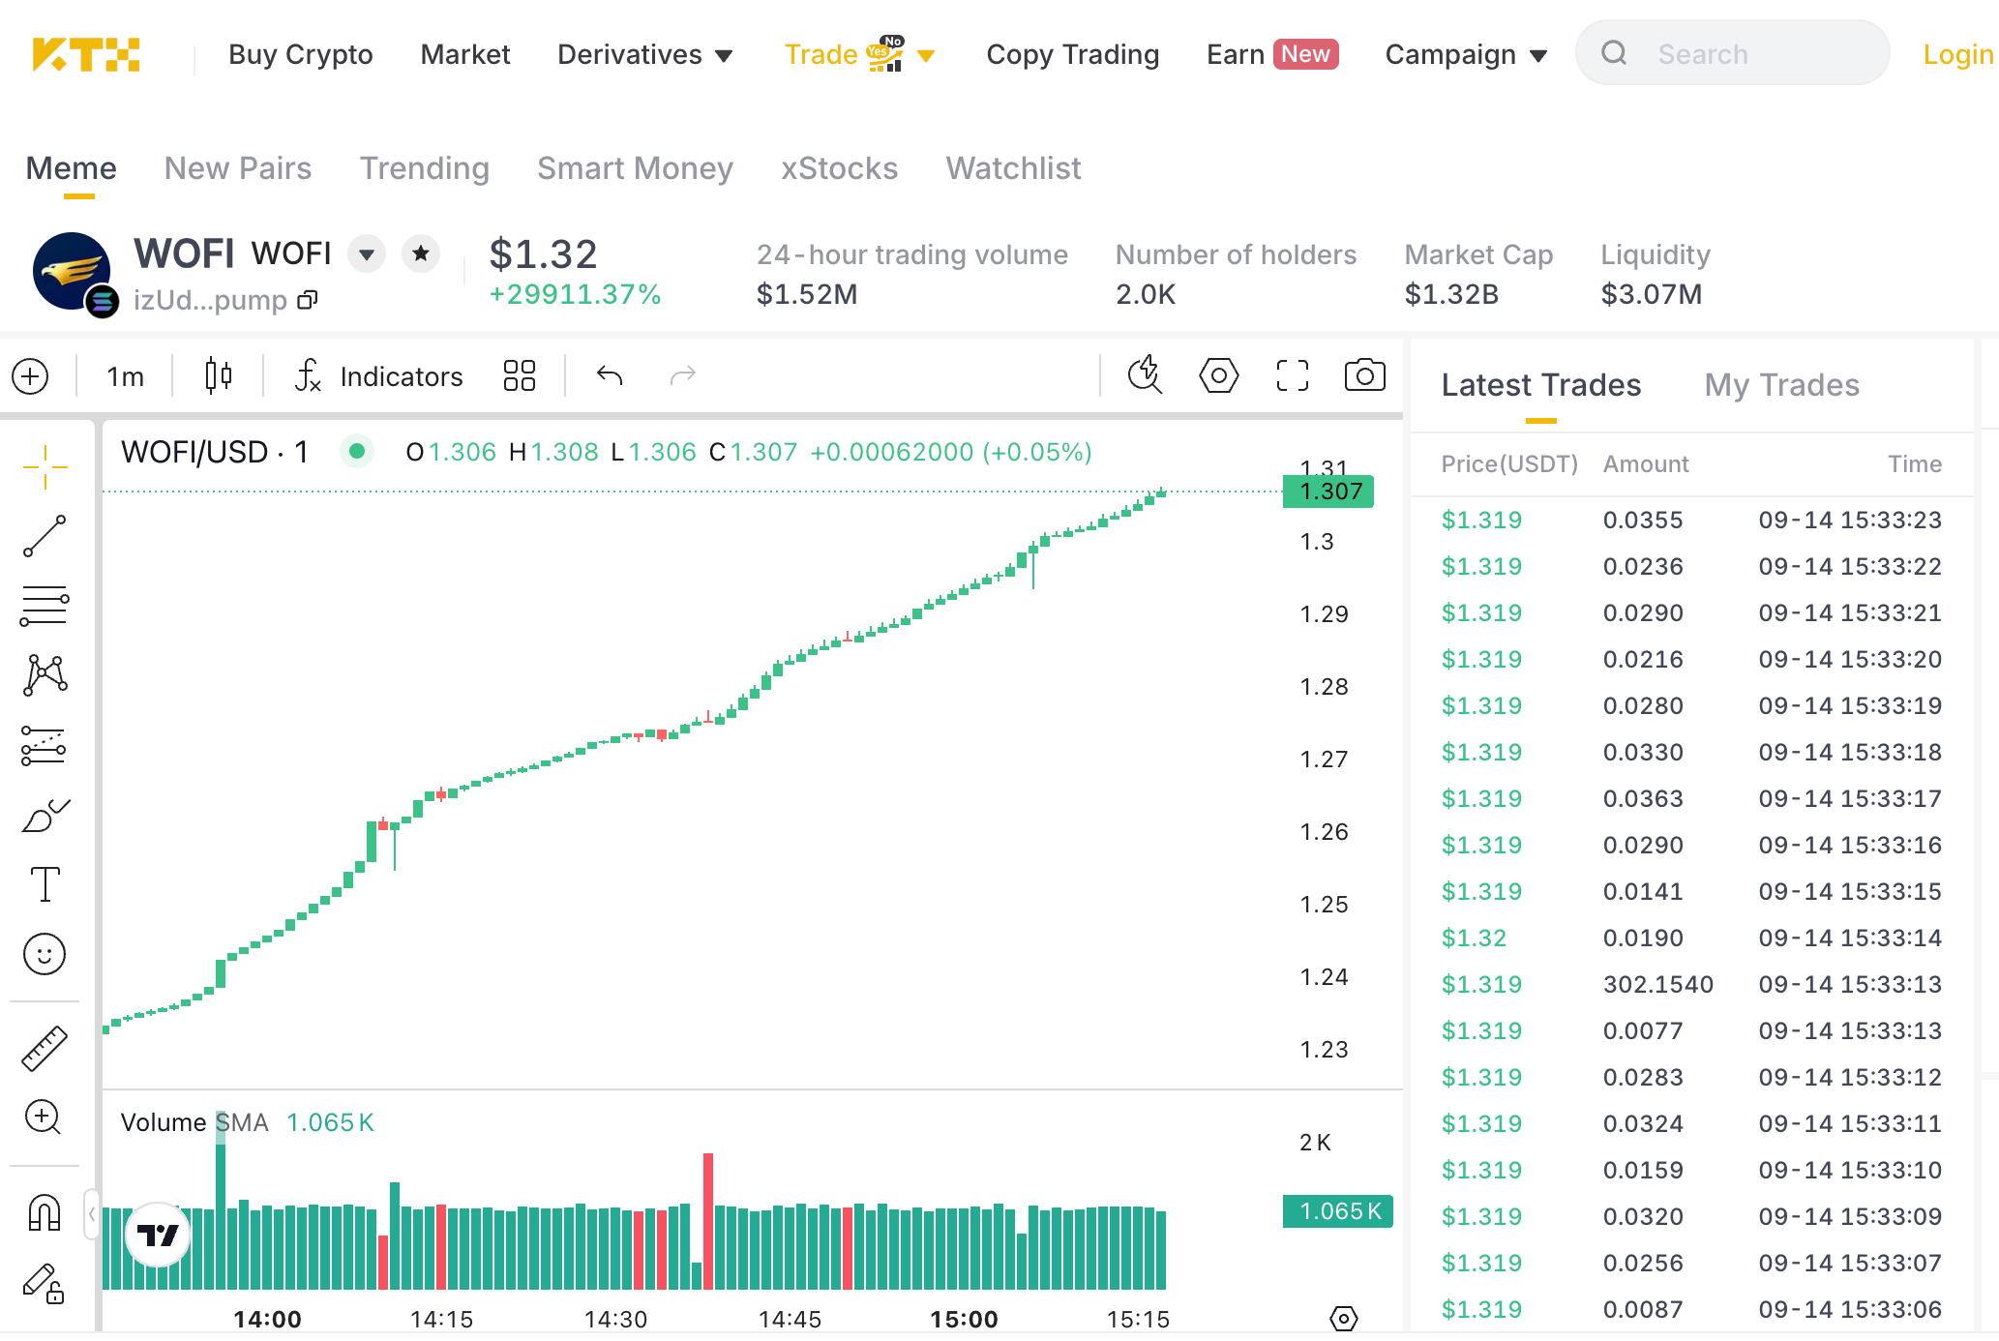Switch to the New Pairs tab
1999x1341 pixels.
click(x=238, y=168)
